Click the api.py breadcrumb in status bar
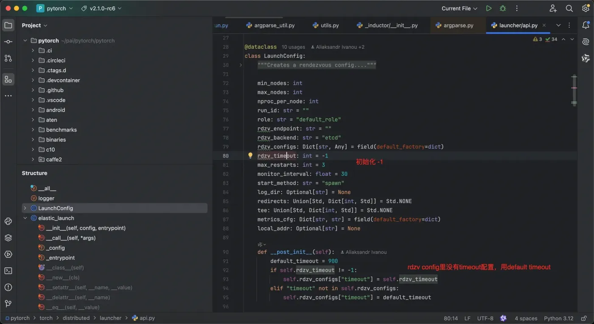The height and width of the screenshot is (324, 594). (143, 318)
